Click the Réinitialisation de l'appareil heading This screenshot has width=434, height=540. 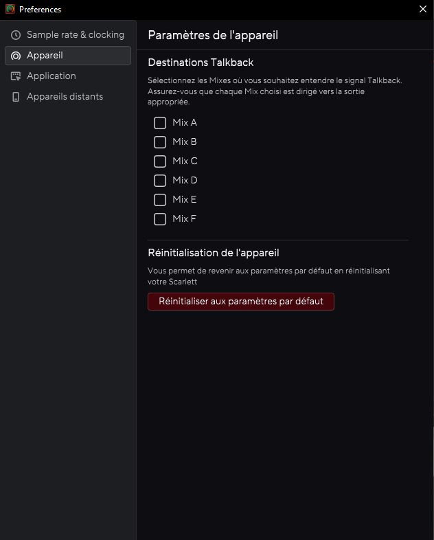coord(213,253)
